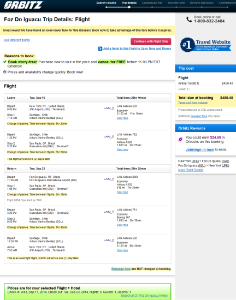The height and width of the screenshot is (300, 236).
Task: Click Join/sign in now link
Action: pyautogui.click(x=199, y=149)
